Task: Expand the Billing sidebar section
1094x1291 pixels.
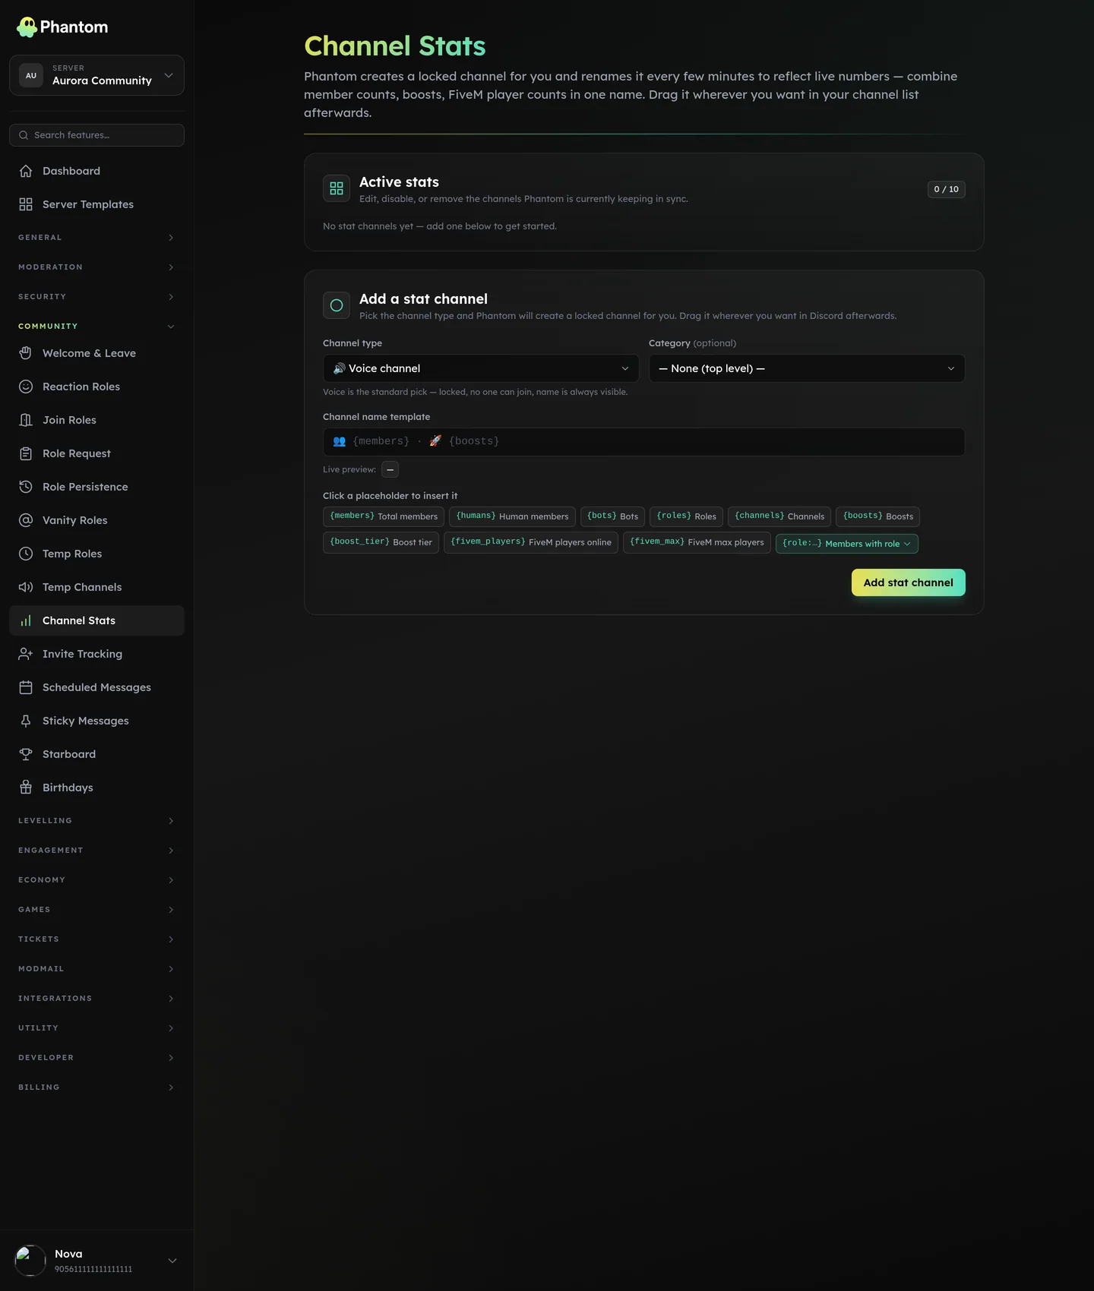Action: [96, 1087]
